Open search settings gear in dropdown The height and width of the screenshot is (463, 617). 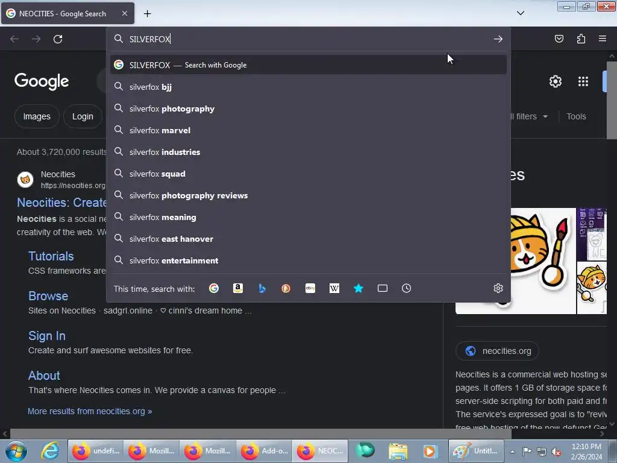click(498, 288)
